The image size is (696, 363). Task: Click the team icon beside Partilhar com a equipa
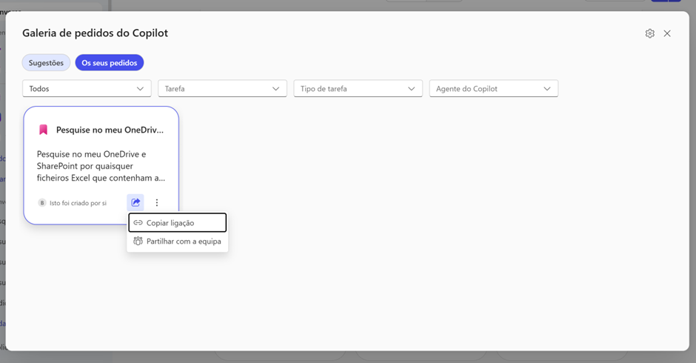pyautogui.click(x=138, y=241)
